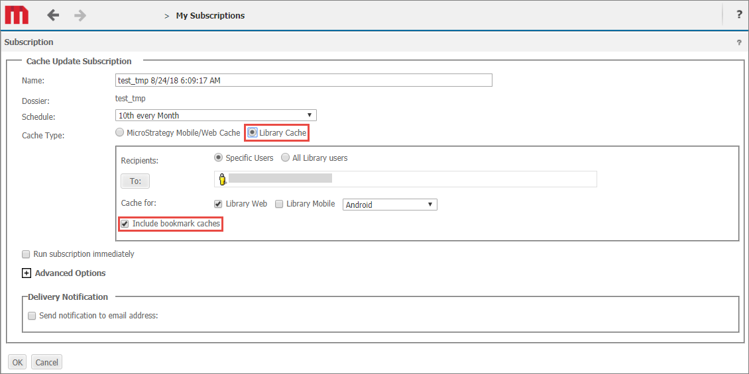Check Run subscription immediately

tap(26, 254)
